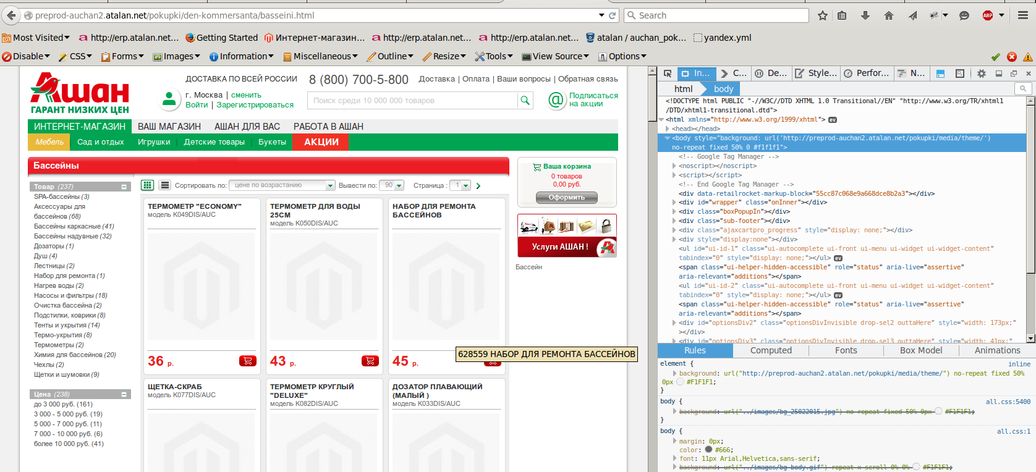Click the devtools HTML search magnifier
Image resolution: width=1036 pixels, height=472 pixels.
pyautogui.click(x=1023, y=89)
